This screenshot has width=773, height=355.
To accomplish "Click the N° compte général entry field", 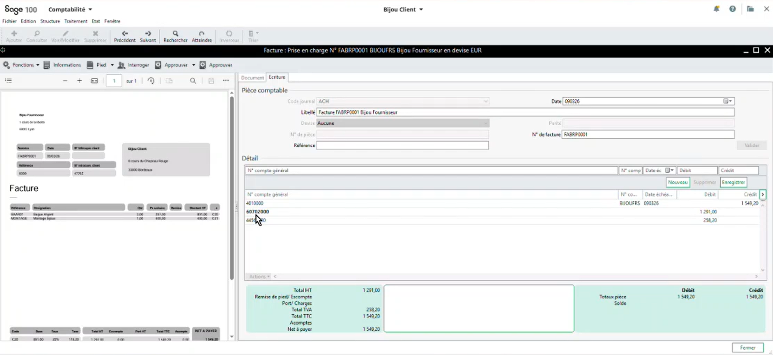I will click(x=432, y=170).
